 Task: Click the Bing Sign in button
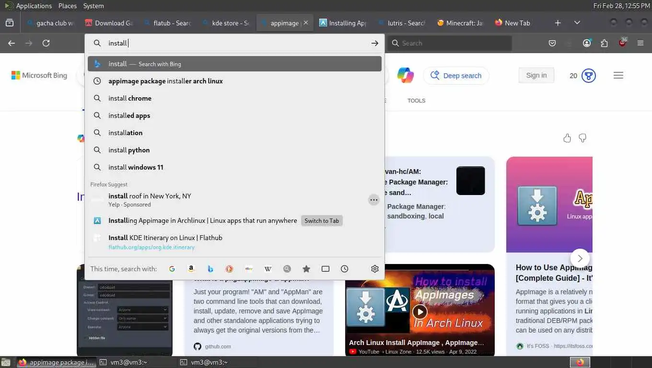[x=536, y=75]
